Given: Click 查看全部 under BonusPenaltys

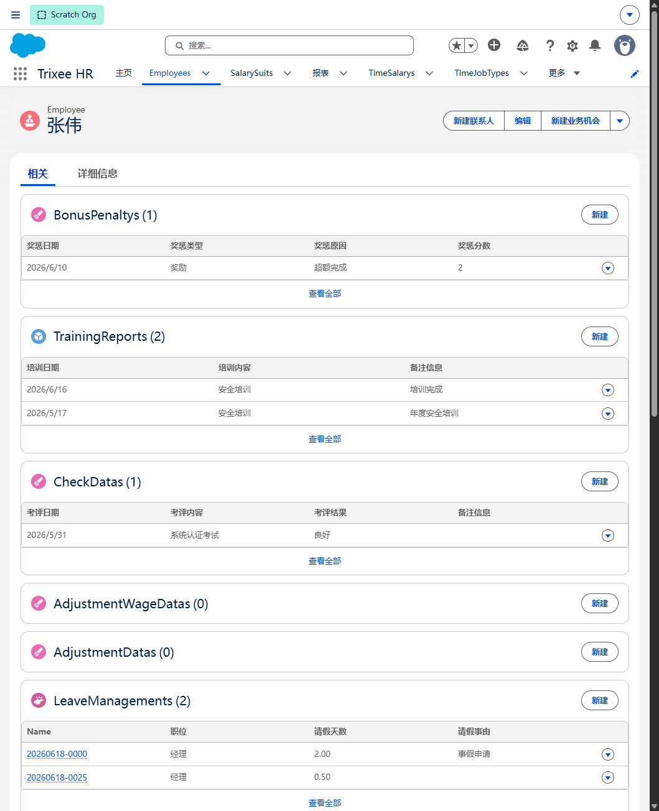Looking at the screenshot, I should [325, 294].
